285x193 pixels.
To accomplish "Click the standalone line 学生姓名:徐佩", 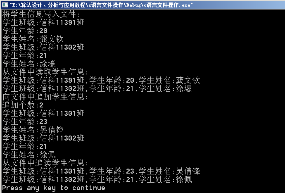I will [29, 155].
